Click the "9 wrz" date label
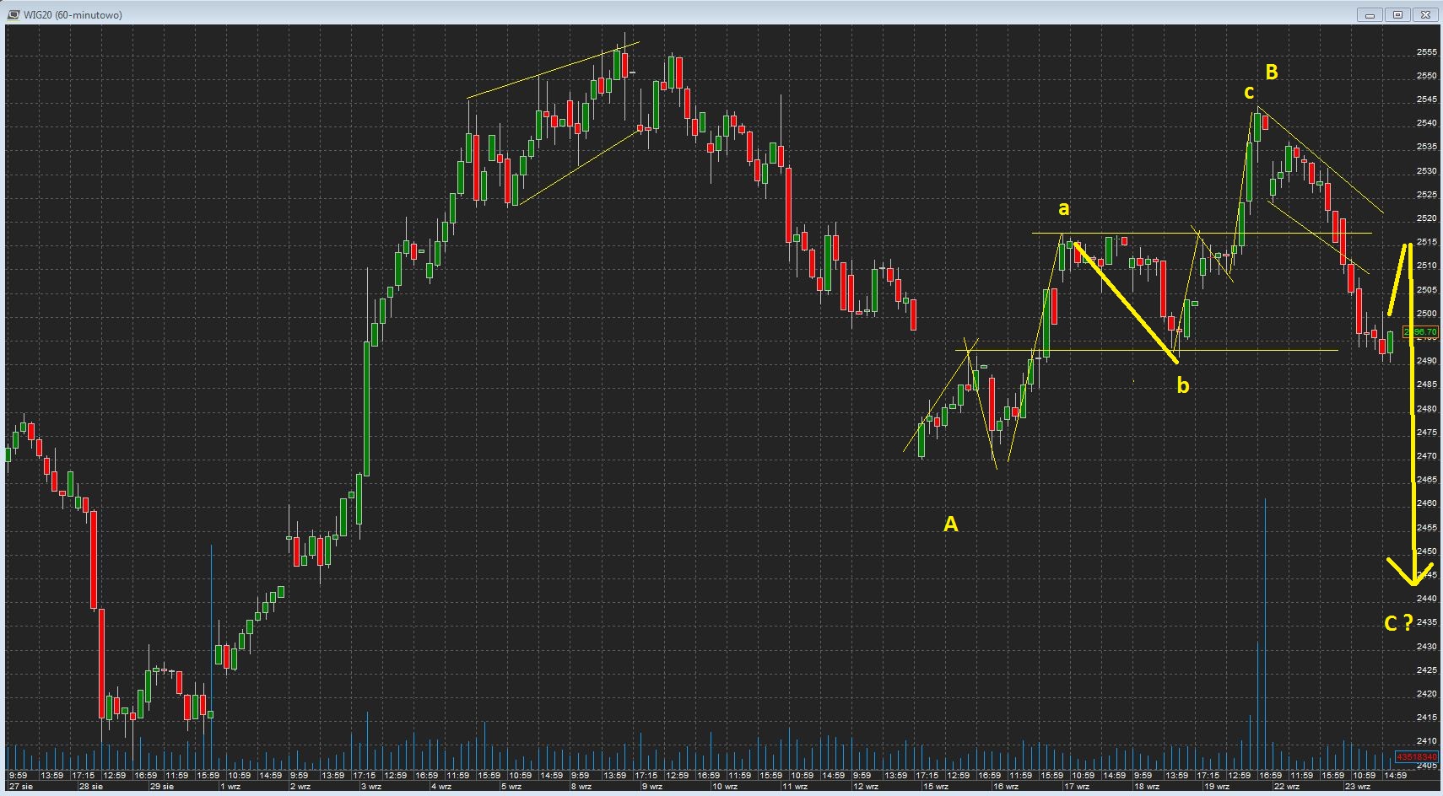Image resolution: width=1443 pixels, height=796 pixels. coord(652,787)
